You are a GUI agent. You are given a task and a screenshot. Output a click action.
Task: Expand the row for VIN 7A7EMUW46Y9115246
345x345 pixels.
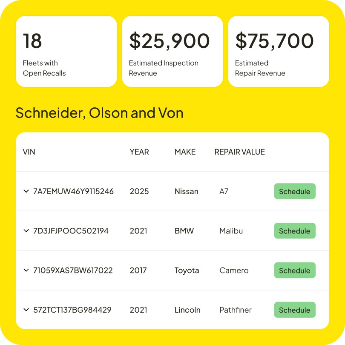click(26, 191)
